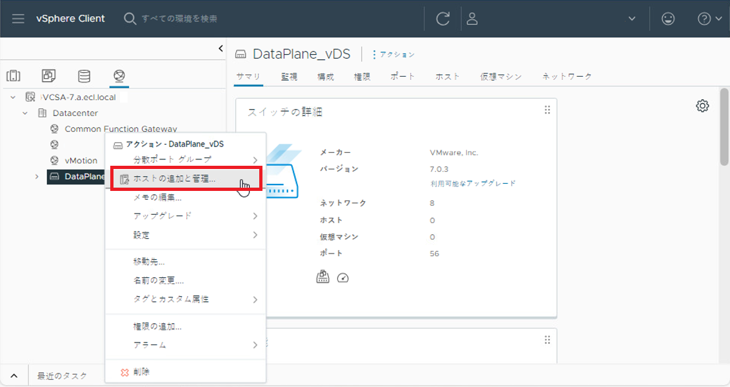Collapse the left navigation panel

point(221,48)
